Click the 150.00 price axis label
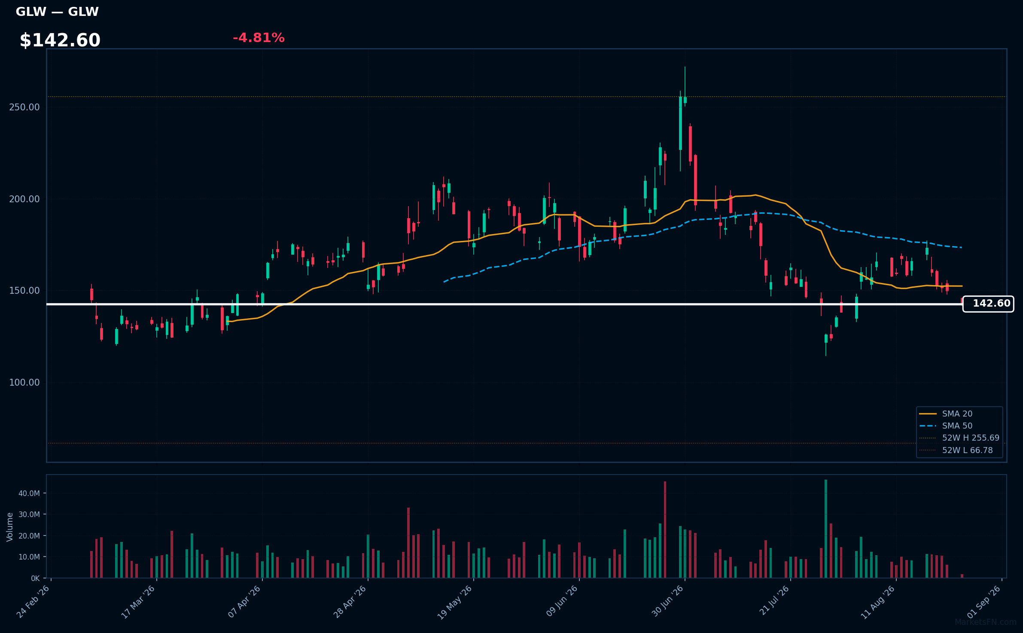Image resolution: width=1023 pixels, height=633 pixels. click(x=24, y=291)
